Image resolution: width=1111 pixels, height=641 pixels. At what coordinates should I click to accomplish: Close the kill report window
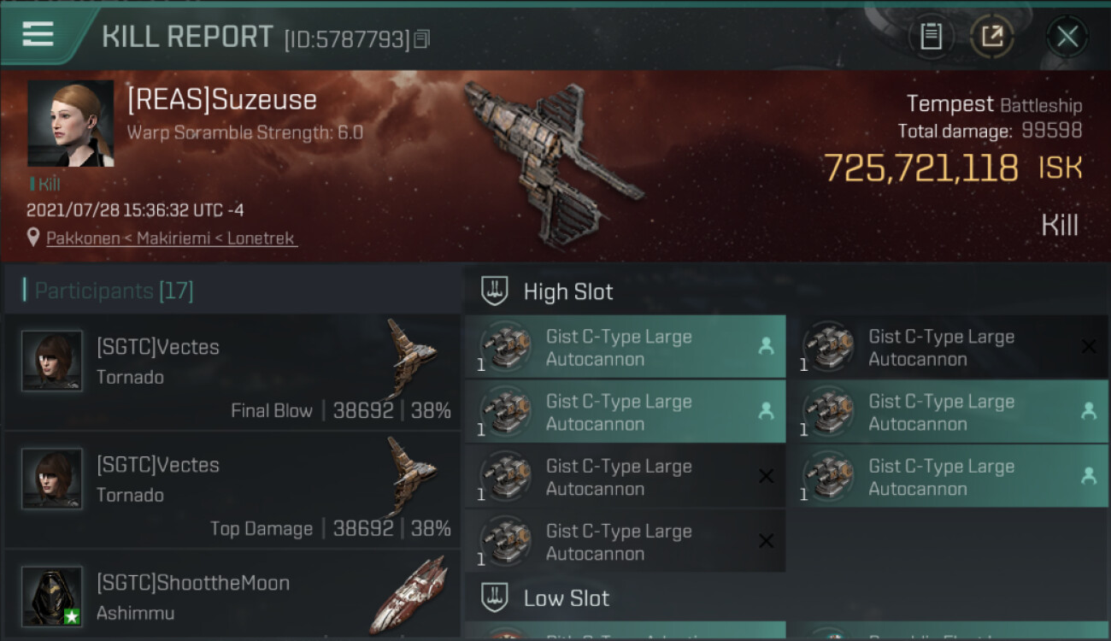tap(1067, 37)
